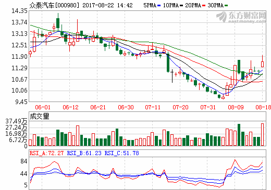Click the 10PMA legend label

(171, 5)
